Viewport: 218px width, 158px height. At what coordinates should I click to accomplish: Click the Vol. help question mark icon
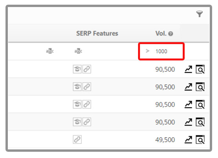pyautogui.click(x=171, y=34)
